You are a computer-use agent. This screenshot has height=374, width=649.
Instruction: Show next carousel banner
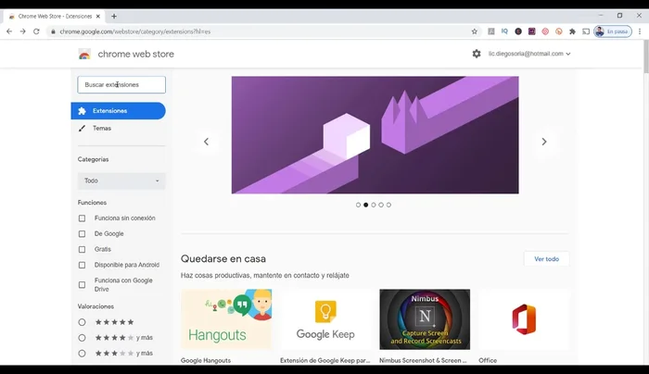[x=544, y=142]
